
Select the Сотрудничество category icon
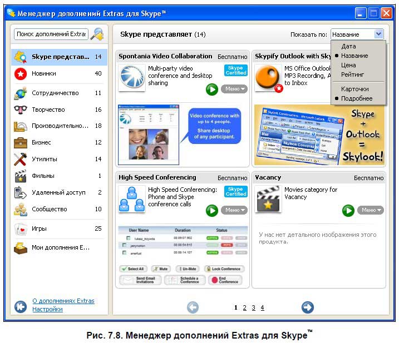[x=21, y=93]
